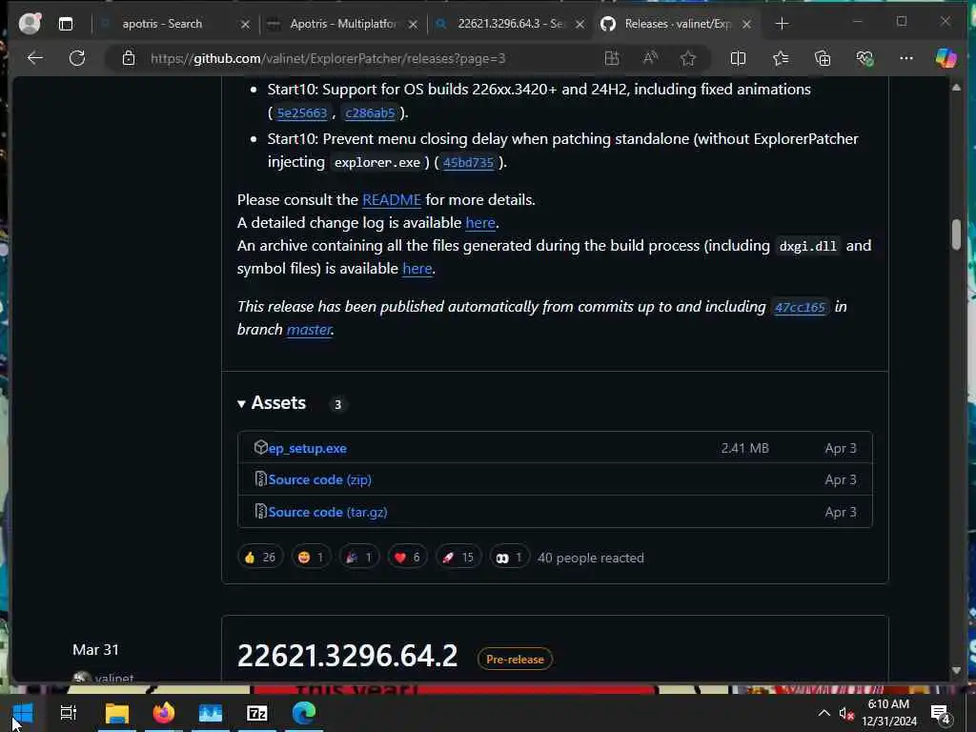Viewport: 976px width, 732px height.
Task: Go back to the previous page
Action: click(35, 58)
